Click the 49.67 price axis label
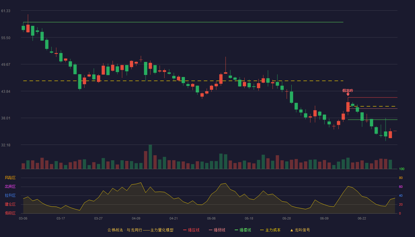This screenshot has width=415, height=237. point(6,65)
